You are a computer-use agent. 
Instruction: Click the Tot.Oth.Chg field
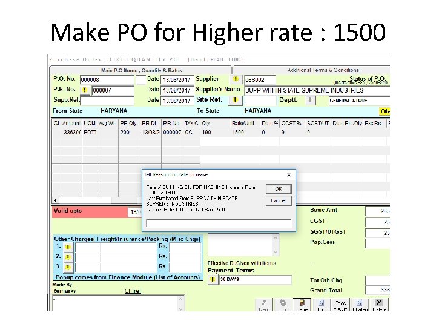pyautogui.click(x=378, y=280)
